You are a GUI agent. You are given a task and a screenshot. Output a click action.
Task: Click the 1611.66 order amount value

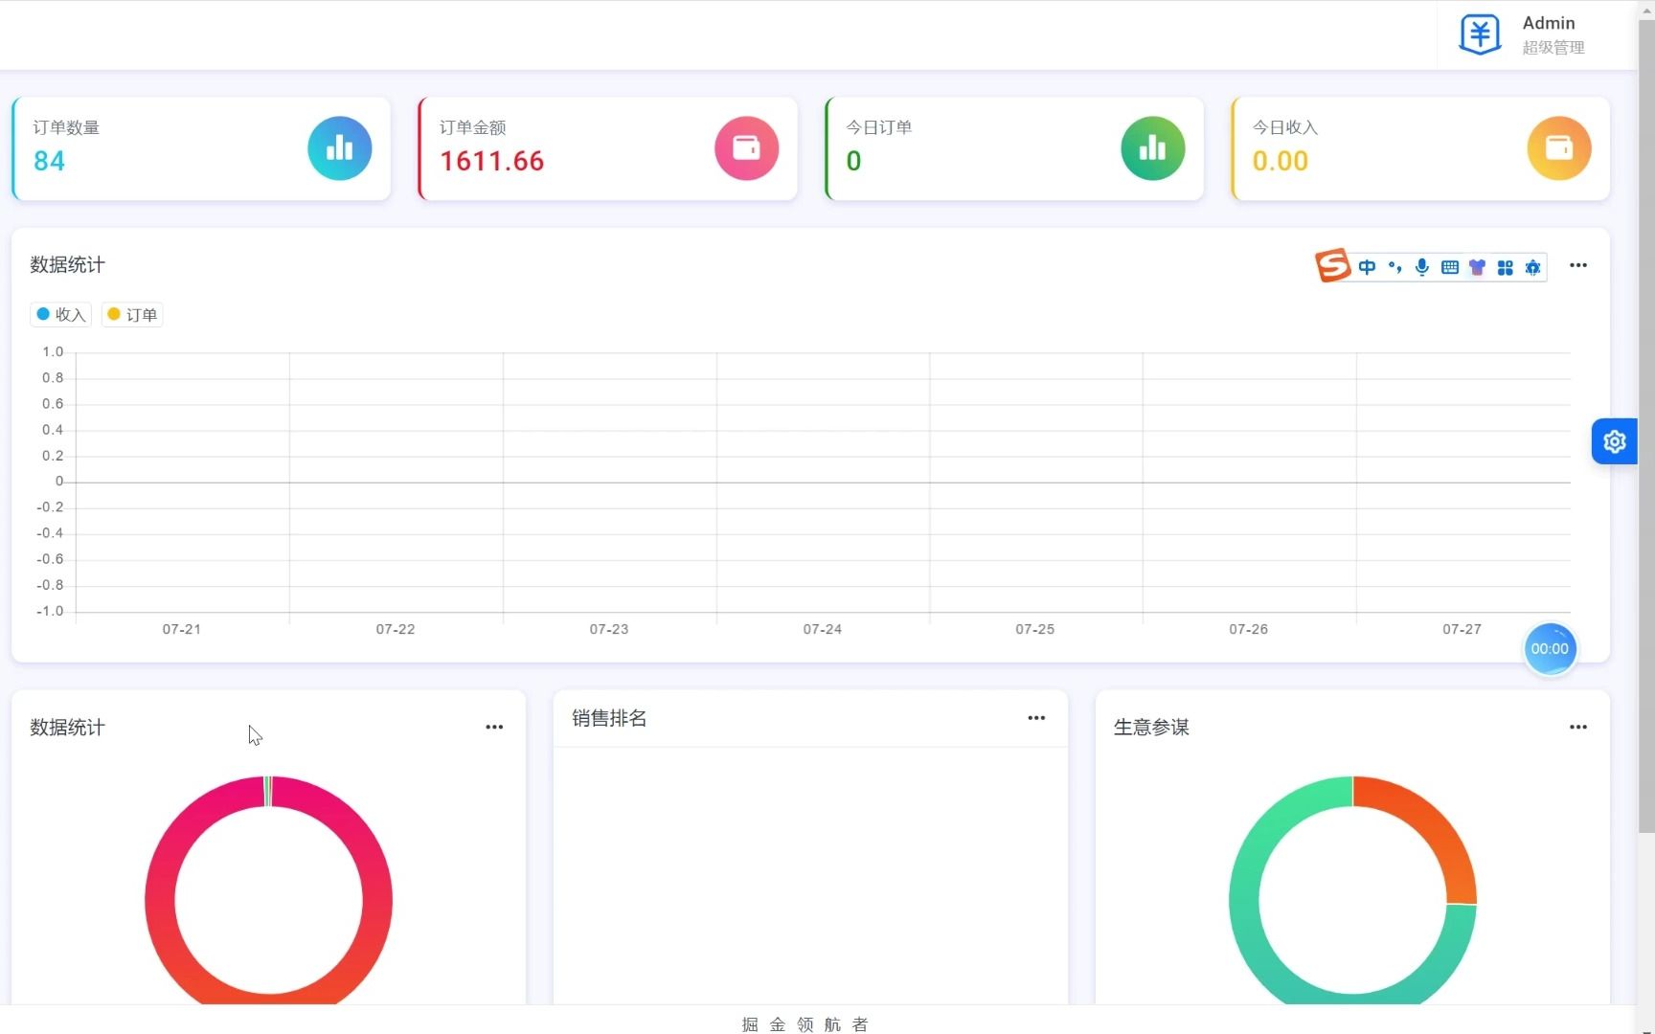coord(492,161)
